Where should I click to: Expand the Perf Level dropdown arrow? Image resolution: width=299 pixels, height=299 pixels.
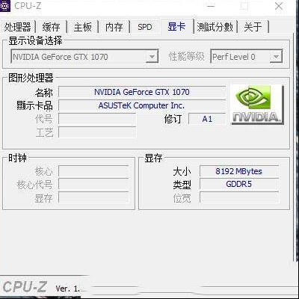tap(276, 57)
